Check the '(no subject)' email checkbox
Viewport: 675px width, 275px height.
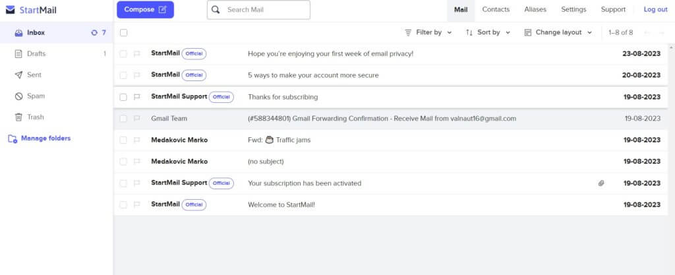pyautogui.click(x=123, y=162)
